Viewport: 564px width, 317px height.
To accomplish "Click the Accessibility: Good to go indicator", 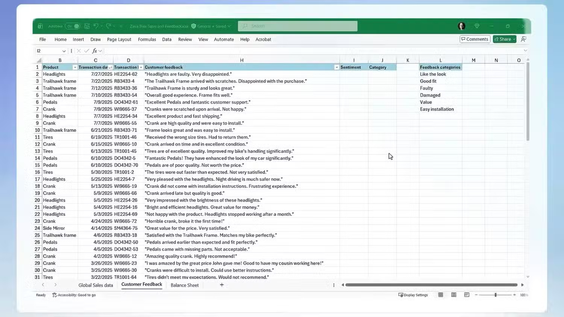I will pos(74,295).
